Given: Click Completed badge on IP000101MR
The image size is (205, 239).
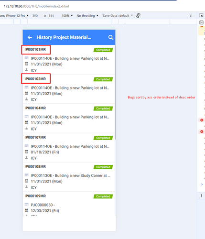Looking at the screenshot, I should pos(103,50).
